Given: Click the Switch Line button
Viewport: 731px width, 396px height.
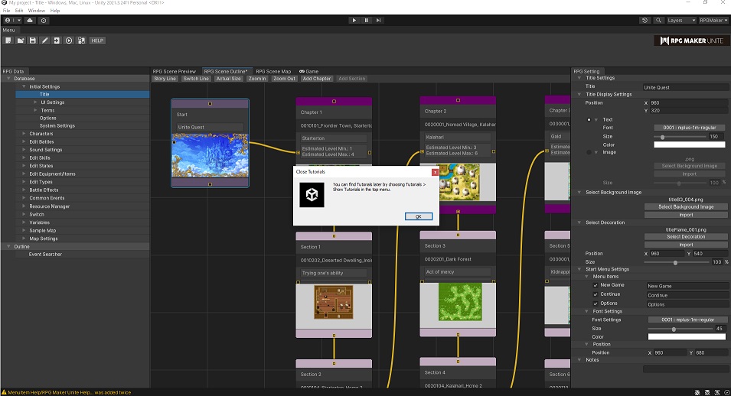Looking at the screenshot, I should pos(196,79).
